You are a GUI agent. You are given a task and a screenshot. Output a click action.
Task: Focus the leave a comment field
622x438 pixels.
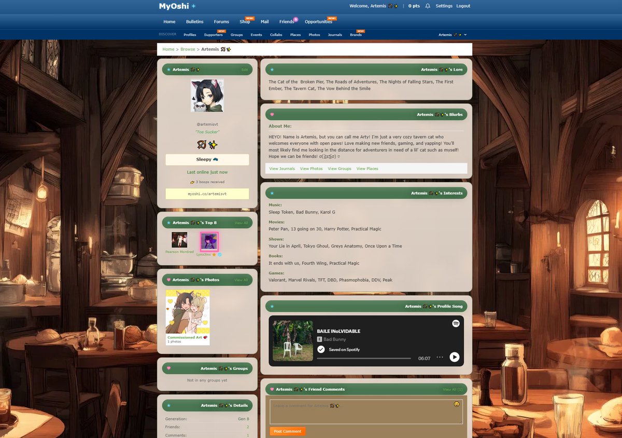[x=366, y=412]
